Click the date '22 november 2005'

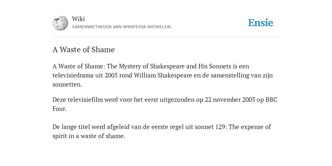click(230, 100)
